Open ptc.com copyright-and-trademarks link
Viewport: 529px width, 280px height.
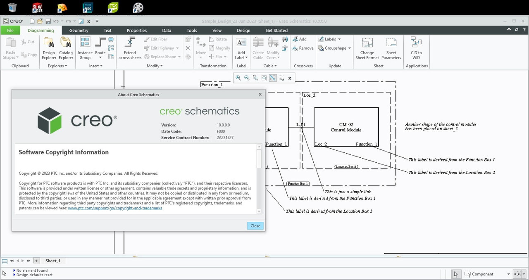115,208
